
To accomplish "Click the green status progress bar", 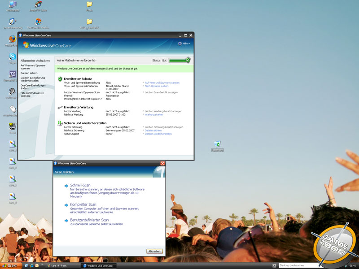I will pos(180,60).
